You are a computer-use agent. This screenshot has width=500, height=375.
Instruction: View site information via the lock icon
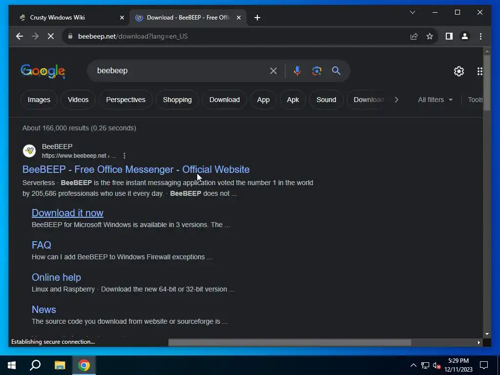click(70, 36)
